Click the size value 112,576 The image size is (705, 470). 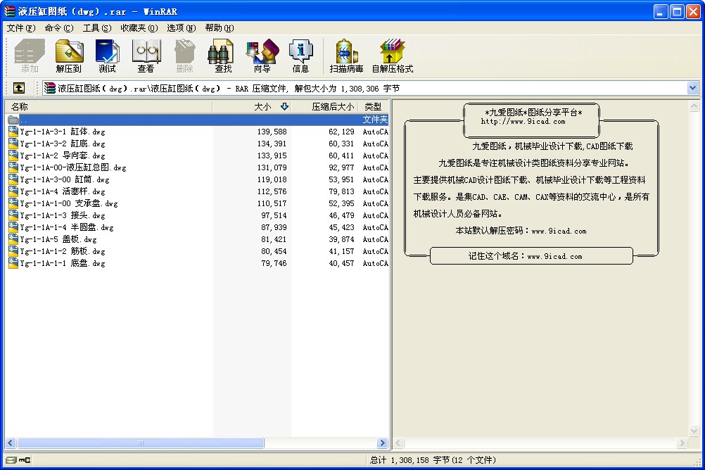pyautogui.click(x=272, y=191)
